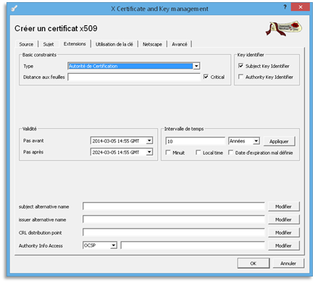The width and height of the screenshot is (315, 283).
Task: Click the Authority Info Access text field
Action: pos(193,245)
